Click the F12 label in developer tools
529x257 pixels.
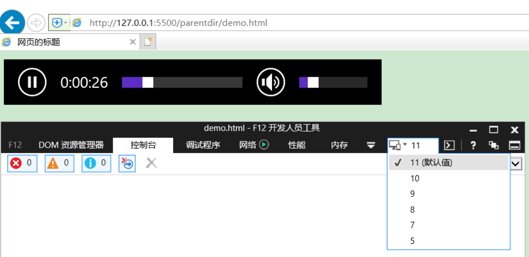click(x=15, y=145)
